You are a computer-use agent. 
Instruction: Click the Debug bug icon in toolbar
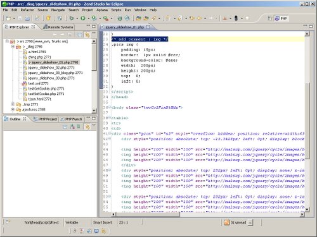72,18
